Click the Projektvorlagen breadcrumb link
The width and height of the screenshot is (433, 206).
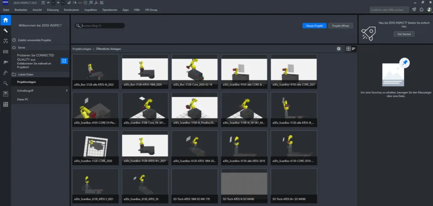[82, 49]
